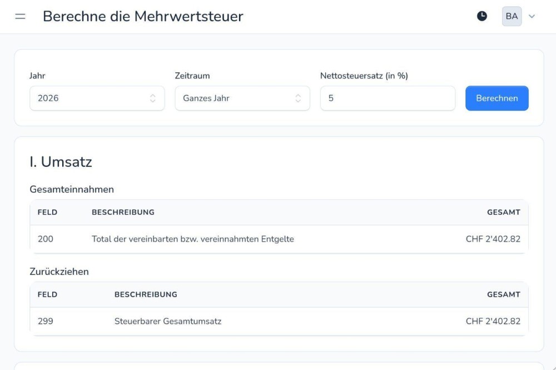This screenshot has width=556, height=370.
Task: Click the Total der vereinbarten Entgelte description
Action: tap(192, 239)
